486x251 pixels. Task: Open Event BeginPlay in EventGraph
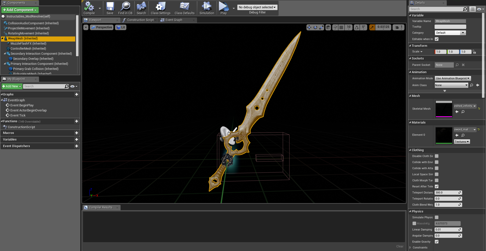coord(22,105)
